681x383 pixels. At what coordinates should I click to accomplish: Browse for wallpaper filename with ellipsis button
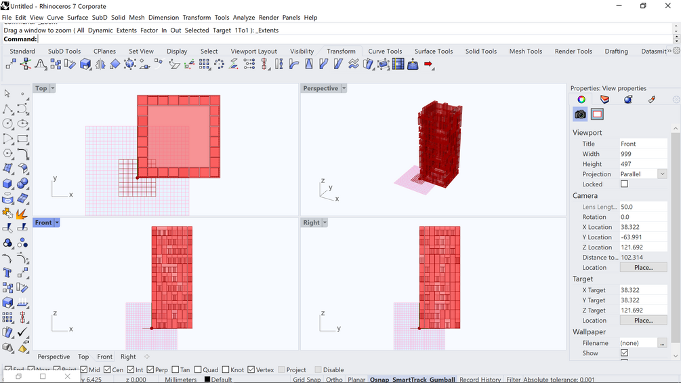pos(662,343)
